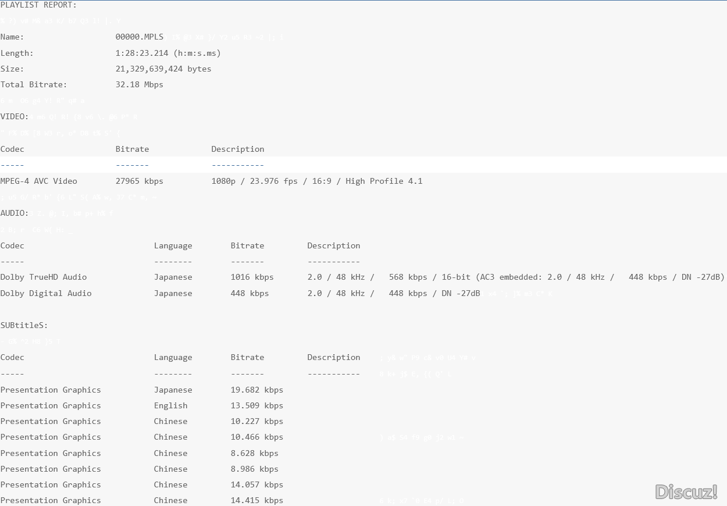Select the English subtitle language
Image resolution: width=727 pixels, height=506 pixels.
pos(170,405)
